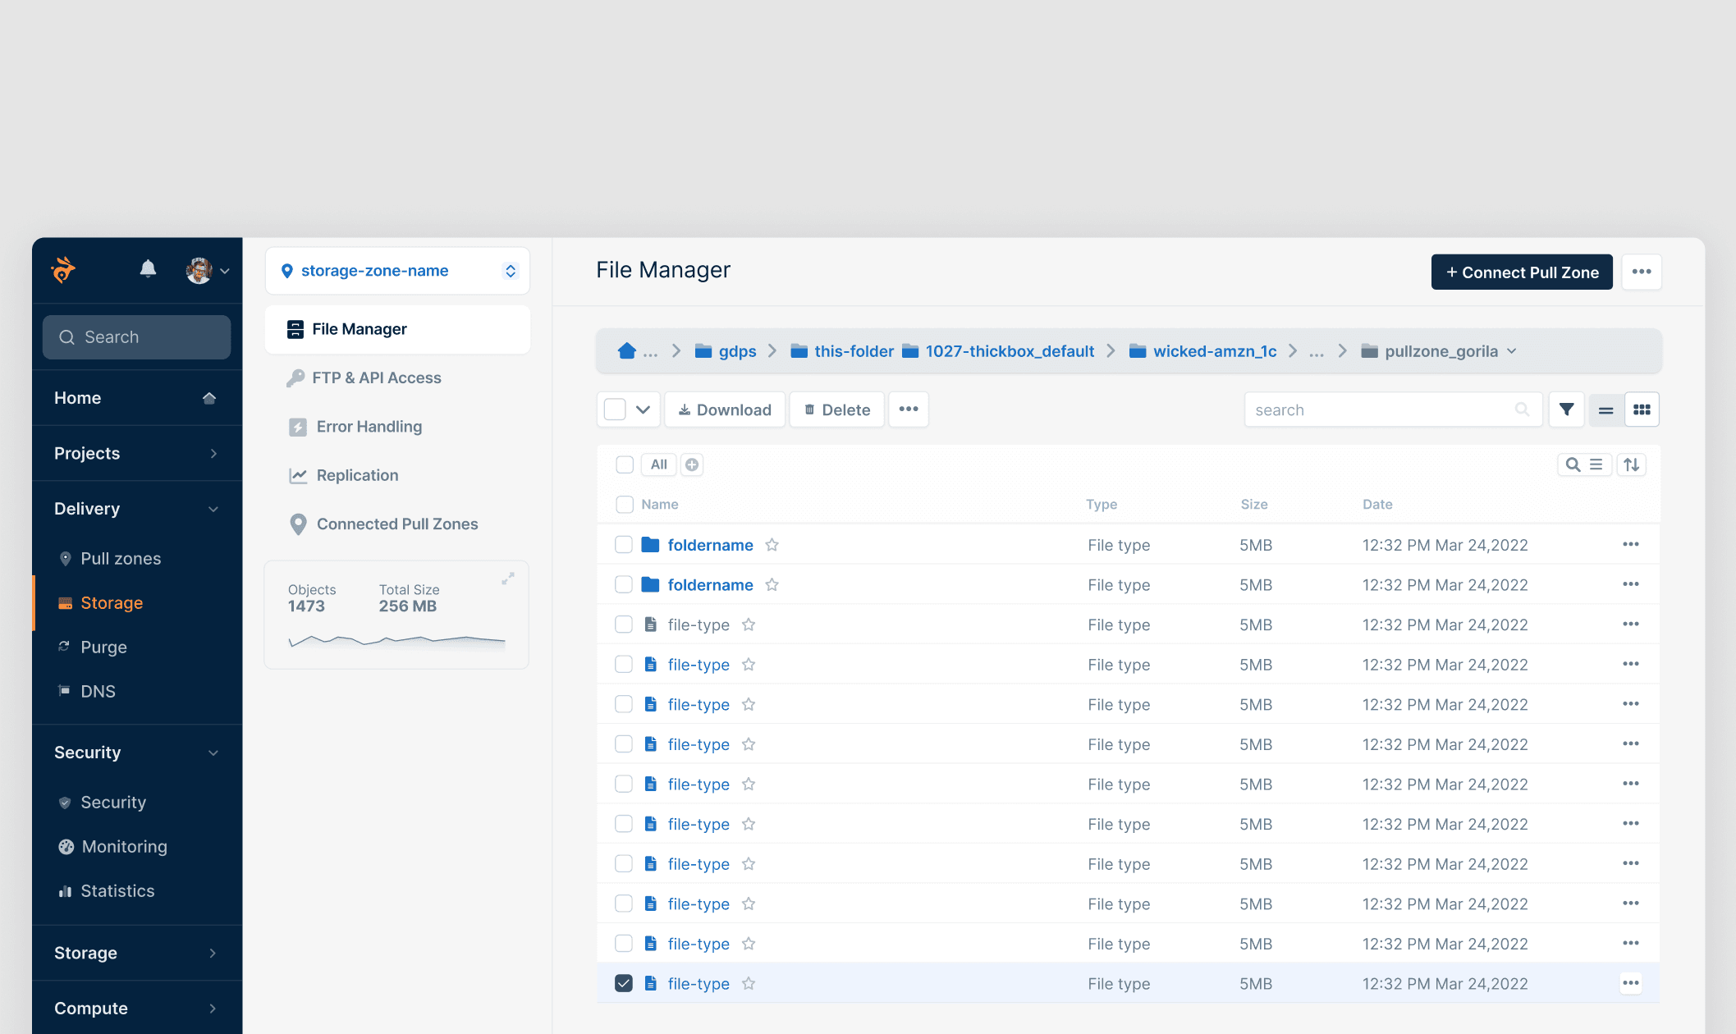Switch to grid view icon
This screenshot has width=1736, height=1034.
click(1642, 409)
